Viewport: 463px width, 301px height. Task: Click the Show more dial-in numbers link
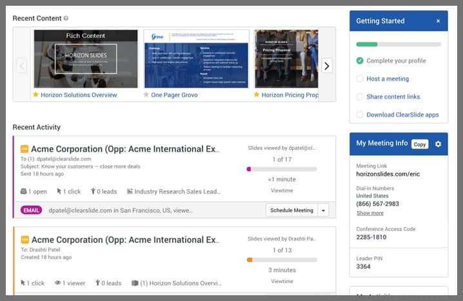point(369,213)
